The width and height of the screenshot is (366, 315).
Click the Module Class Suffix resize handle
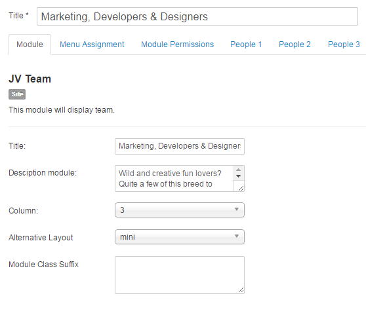241,290
